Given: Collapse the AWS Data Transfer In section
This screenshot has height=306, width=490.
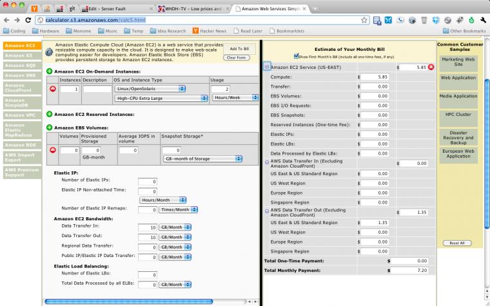Looking at the screenshot, I should point(267,162).
